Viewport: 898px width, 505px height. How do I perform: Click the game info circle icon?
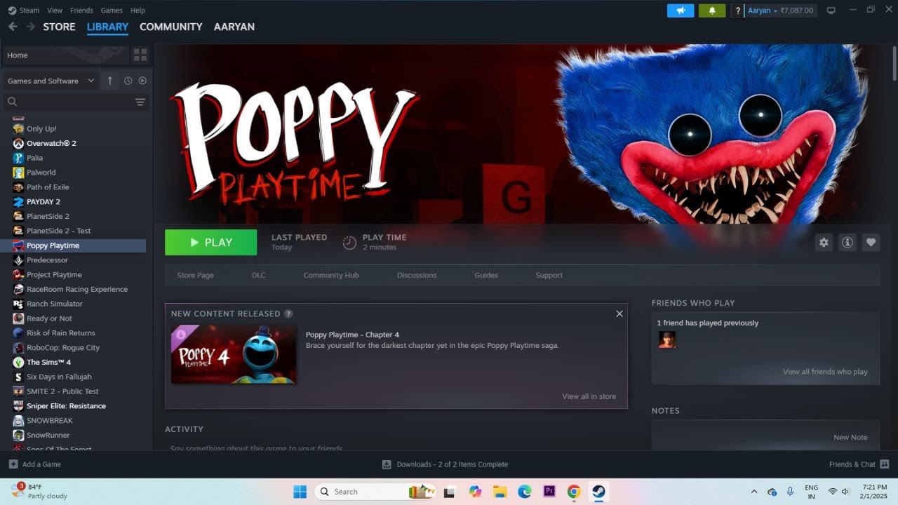847,242
